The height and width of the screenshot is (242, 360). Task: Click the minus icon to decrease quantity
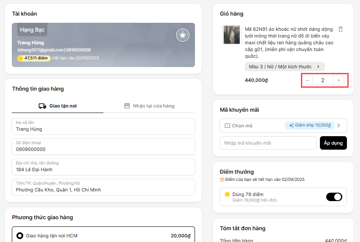307,80
